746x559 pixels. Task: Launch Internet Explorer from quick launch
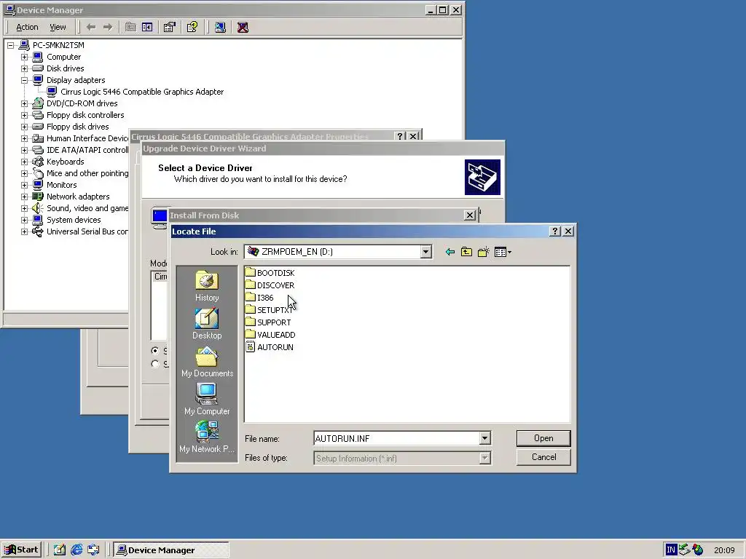click(x=76, y=550)
